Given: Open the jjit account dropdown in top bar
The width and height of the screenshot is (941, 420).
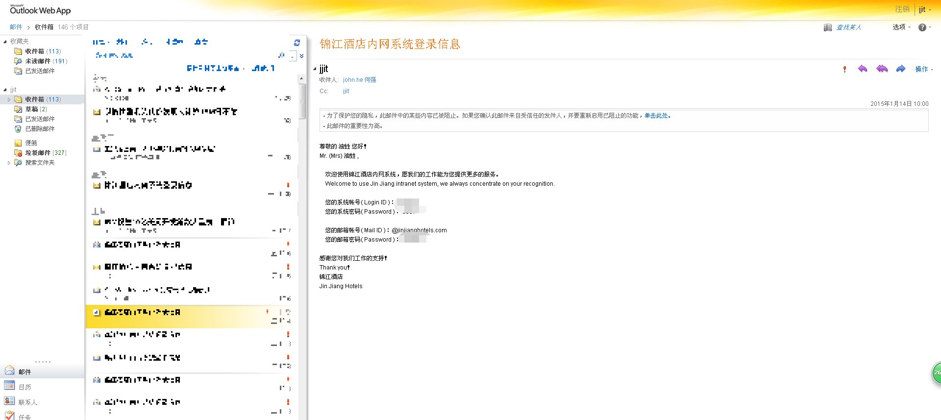Looking at the screenshot, I should 925,9.
